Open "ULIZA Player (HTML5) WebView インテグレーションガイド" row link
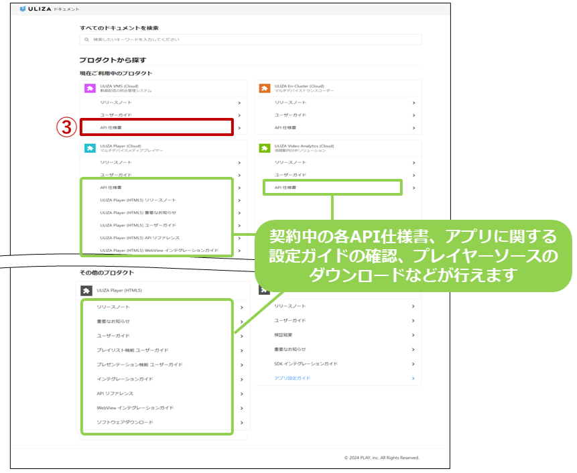The height and width of the screenshot is (473, 577). pyautogui.click(x=159, y=251)
